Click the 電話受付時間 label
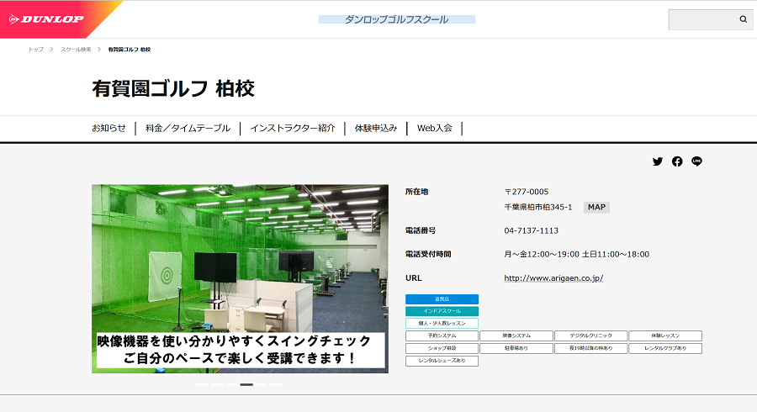This screenshot has width=757, height=412. 428,254
